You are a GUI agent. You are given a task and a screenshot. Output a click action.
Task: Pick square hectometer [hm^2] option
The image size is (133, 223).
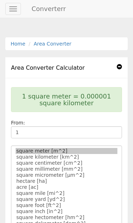[x=67, y=217]
